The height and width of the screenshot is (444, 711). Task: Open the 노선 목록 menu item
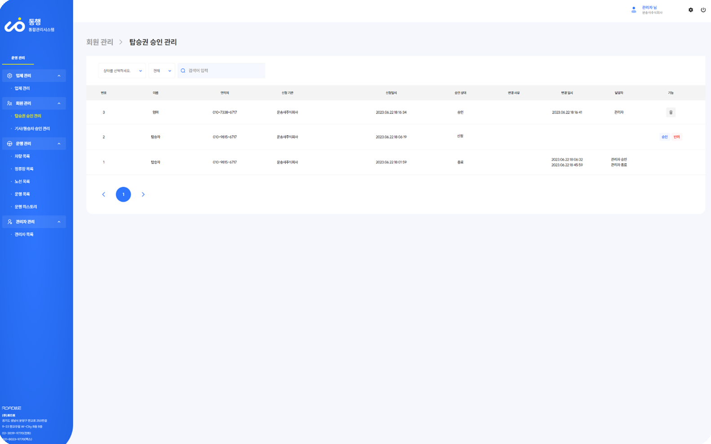click(22, 181)
